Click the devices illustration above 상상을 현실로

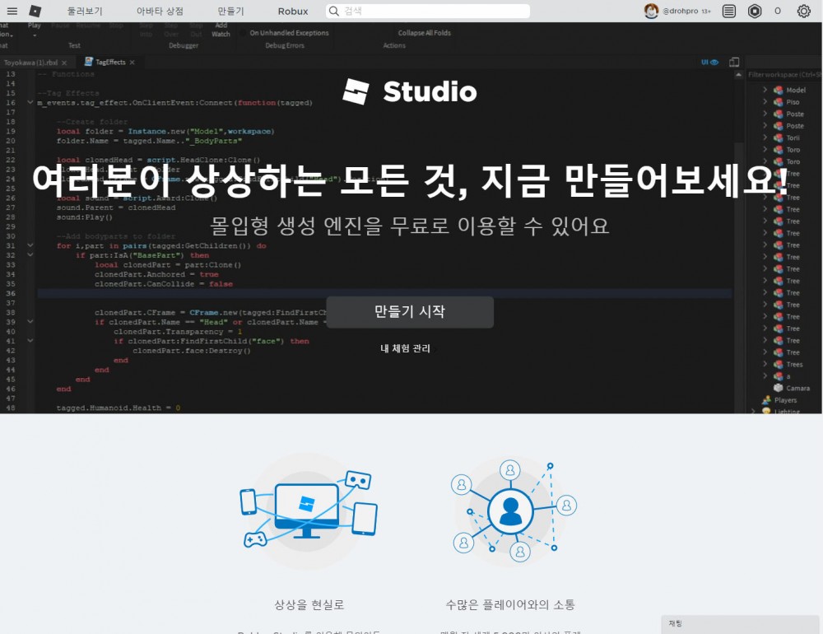coord(309,510)
